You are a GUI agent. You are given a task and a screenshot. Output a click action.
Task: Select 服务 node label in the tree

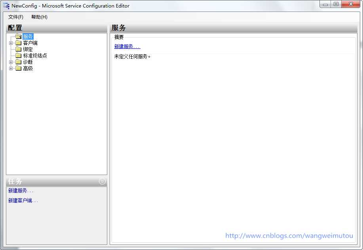tap(28, 37)
